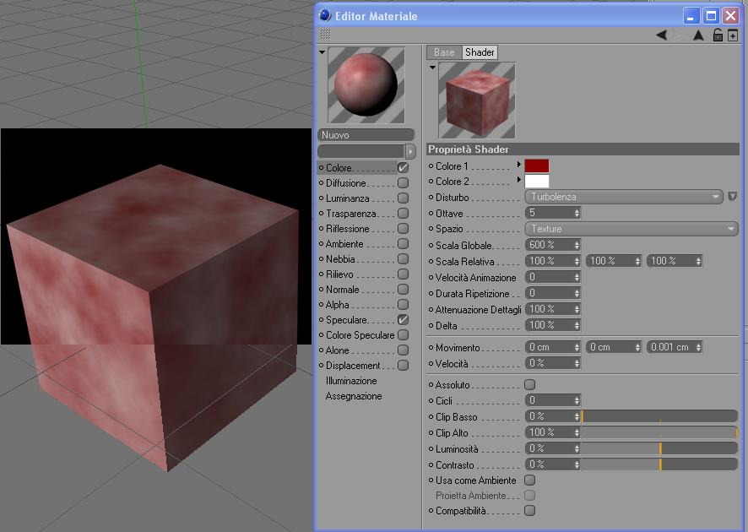Screen dimensions: 748x532
Task: Enable the Rilievo channel checkbox
Action: [403, 274]
